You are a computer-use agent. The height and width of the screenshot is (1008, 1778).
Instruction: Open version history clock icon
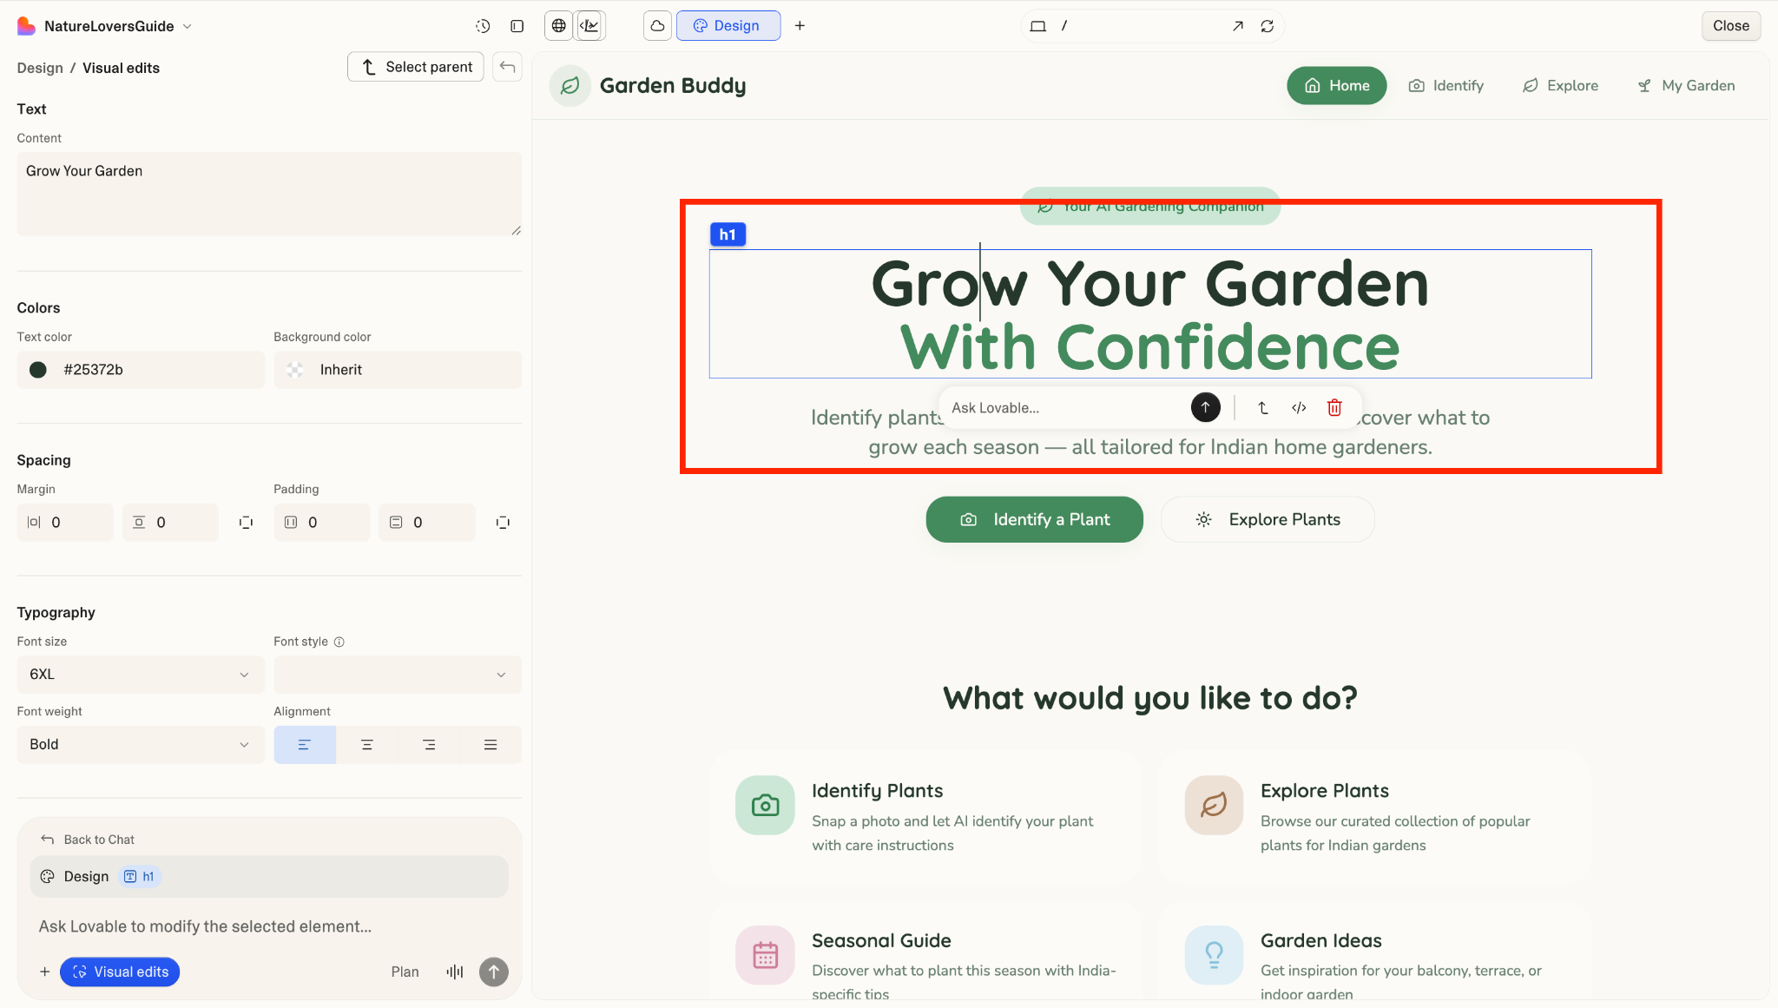483,26
